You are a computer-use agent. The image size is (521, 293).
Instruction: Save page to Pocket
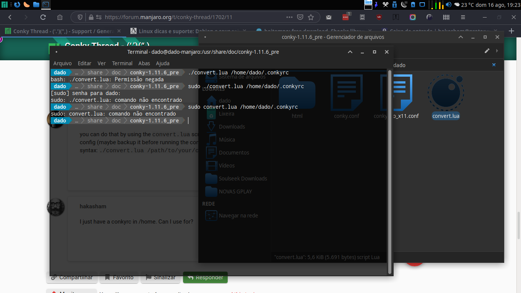300,17
